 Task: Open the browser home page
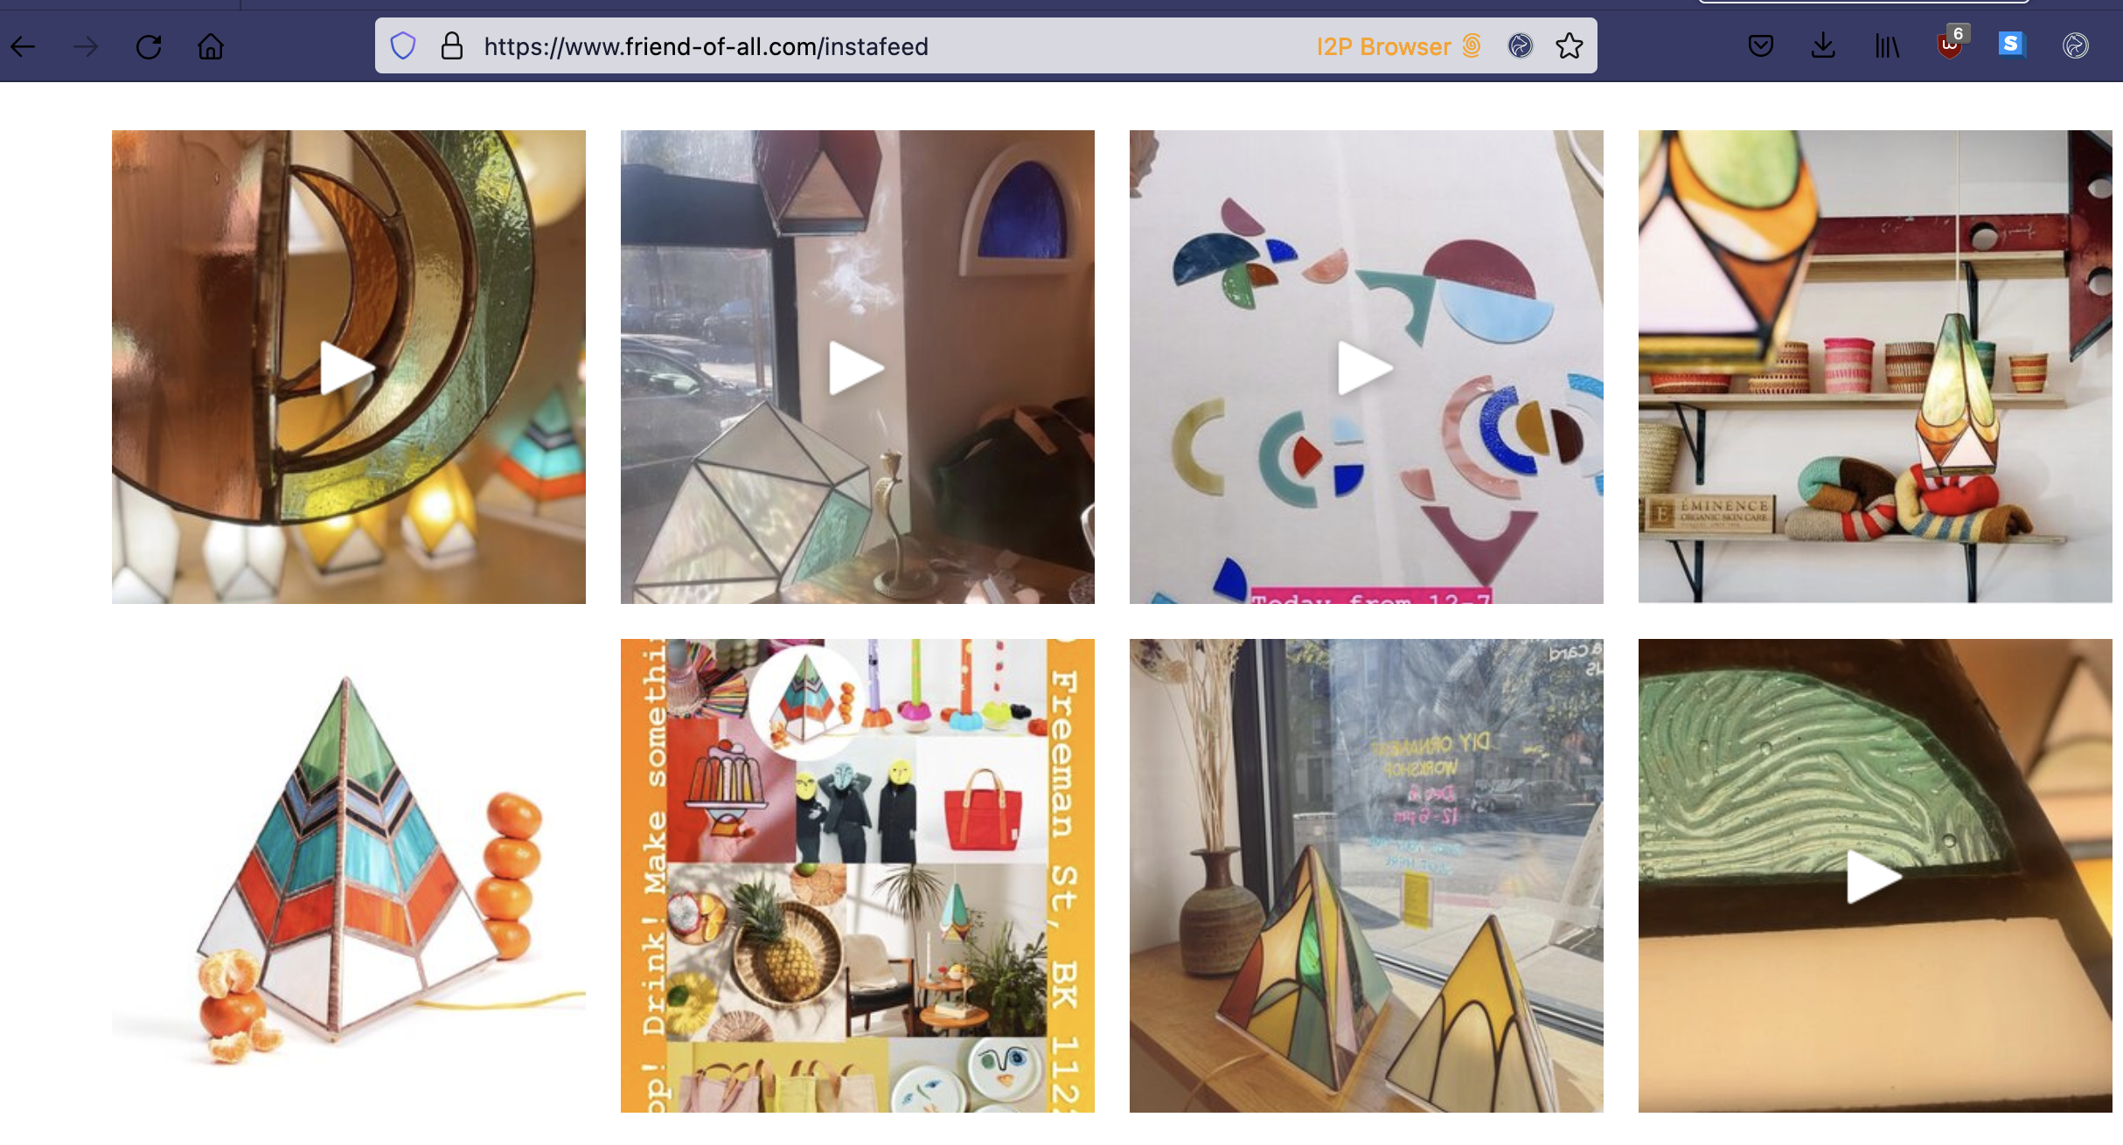pos(211,46)
